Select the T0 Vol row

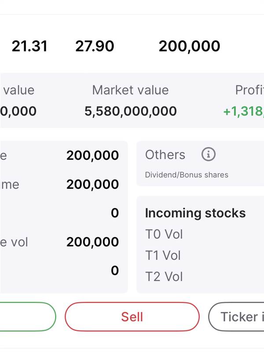(x=164, y=234)
